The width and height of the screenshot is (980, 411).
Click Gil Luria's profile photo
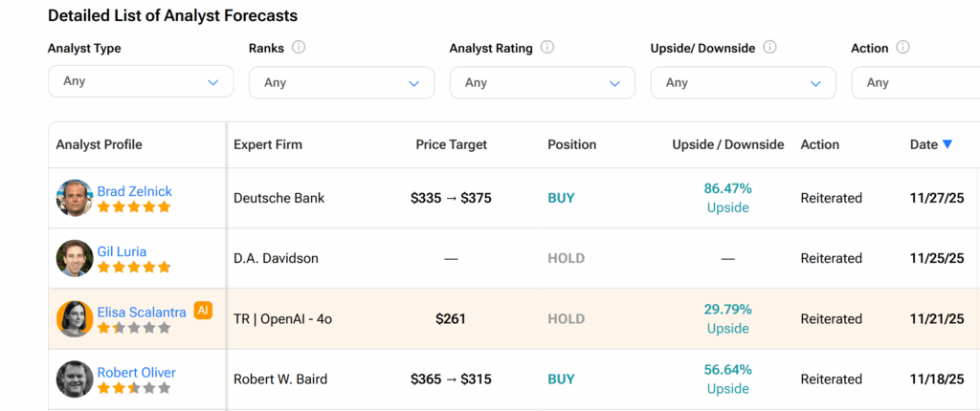click(x=74, y=258)
